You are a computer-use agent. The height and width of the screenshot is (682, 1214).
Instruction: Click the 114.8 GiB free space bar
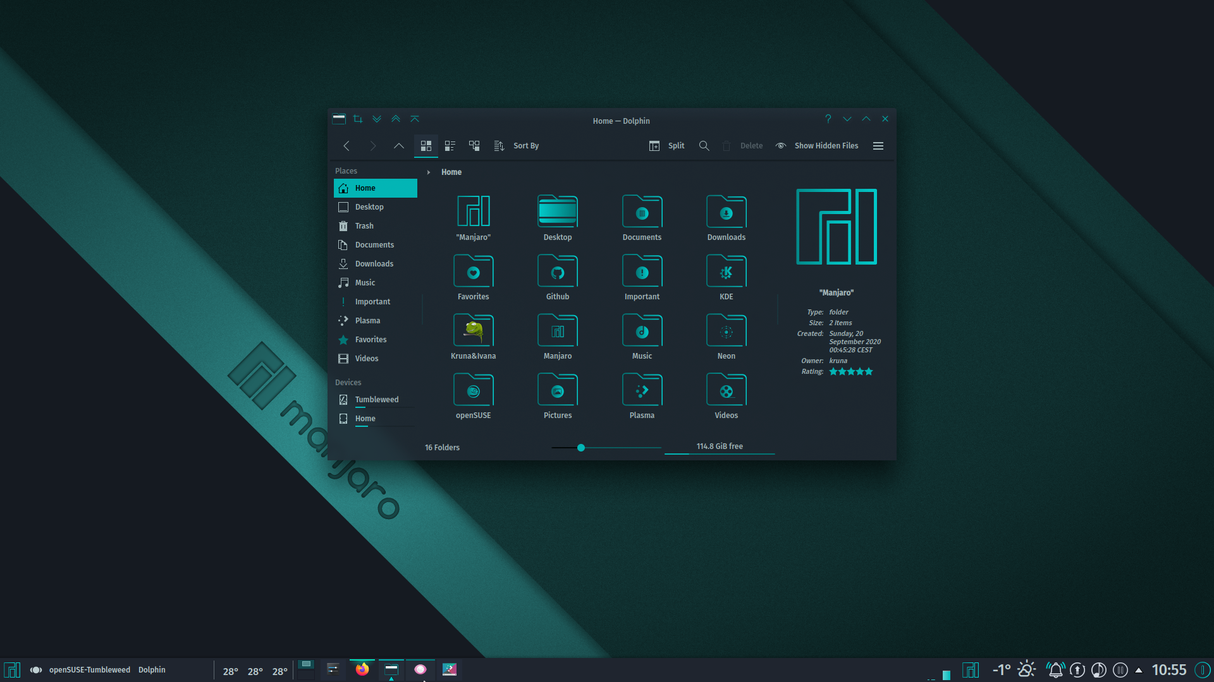click(720, 447)
